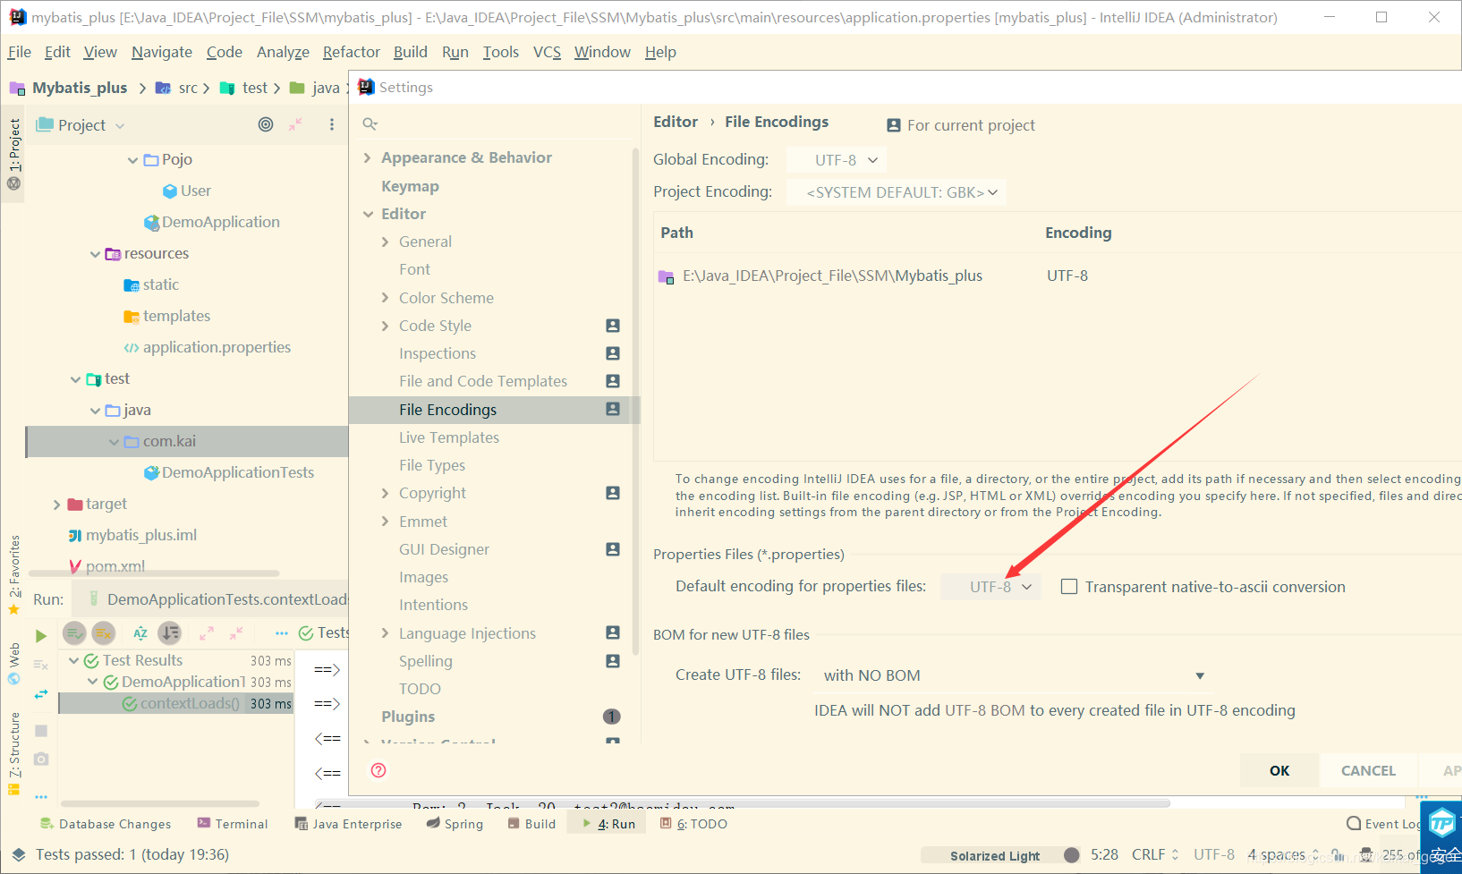Click the Settings tree vertical scrollbar
The image size is (1462, 874).
pyautogui.click(x=635, y=403)
